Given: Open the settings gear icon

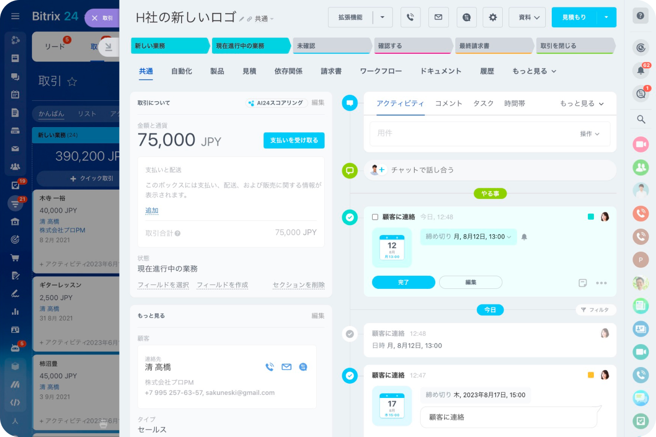Looking at the screenshot, I should tap(492, 17).
